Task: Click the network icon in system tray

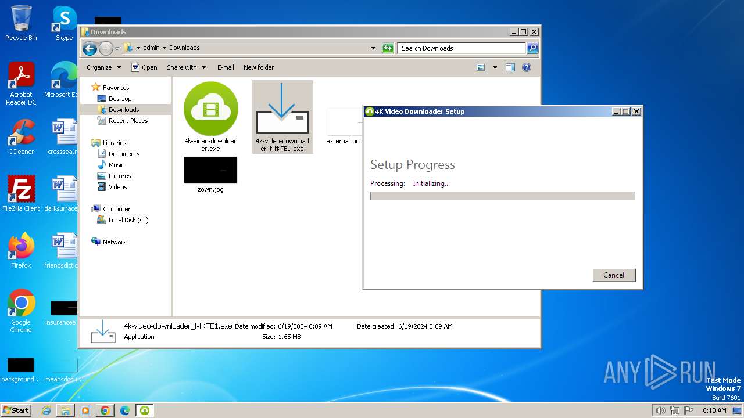Action: tap(674, 410)
